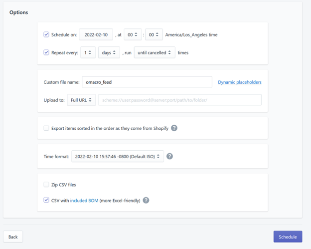Follow the included BOM link
Viewport: 311px width, 249px height.
click(84, 201)
